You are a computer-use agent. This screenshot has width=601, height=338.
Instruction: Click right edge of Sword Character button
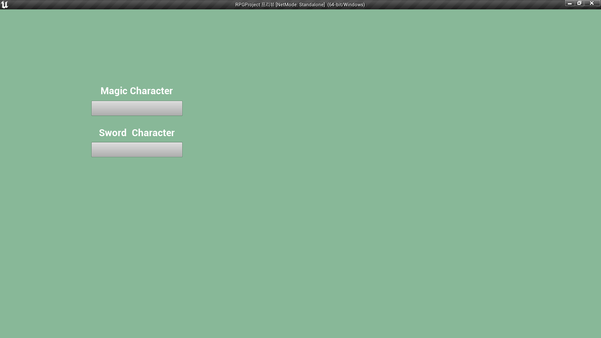(180, 150)
